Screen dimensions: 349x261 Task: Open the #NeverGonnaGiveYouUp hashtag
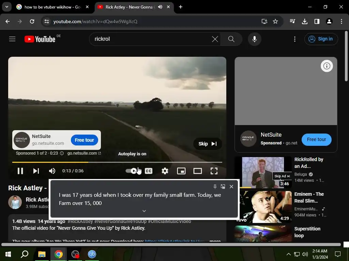tap(120, 221)
